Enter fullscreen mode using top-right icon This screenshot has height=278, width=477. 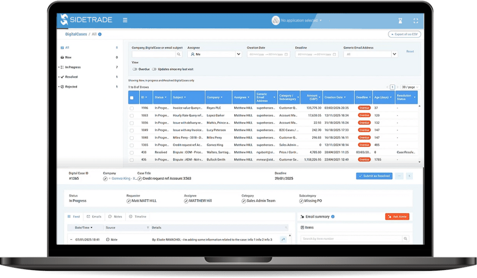[416, 20]
